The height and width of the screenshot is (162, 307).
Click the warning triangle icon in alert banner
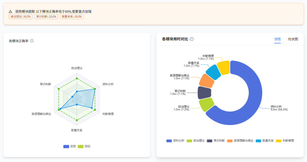pyautogui.click(x=10, y=12)
